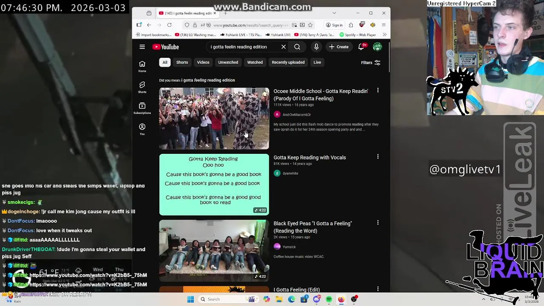This screenshot has height=306, width=544.
Task: Open options menu for Black Eyed Peas video
Action: [x=378, y=223]
